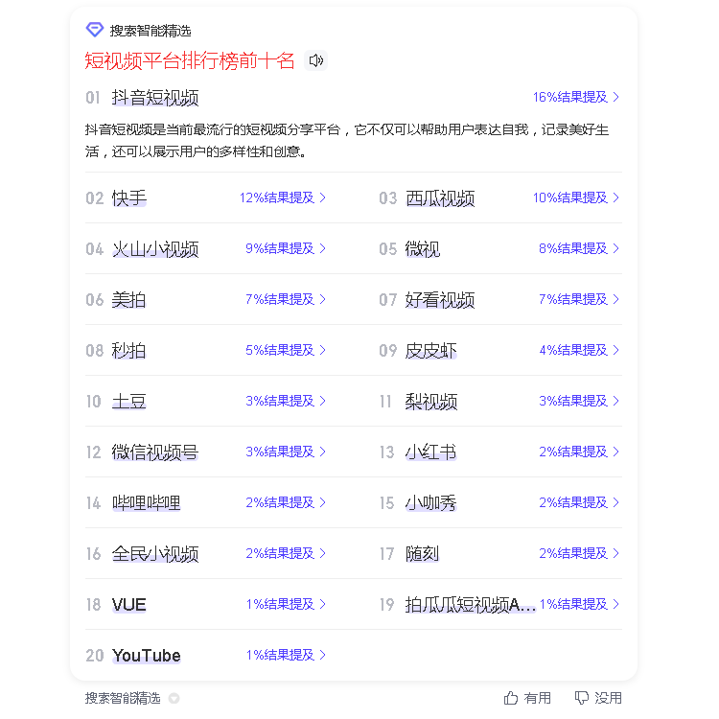Select the 秒拍 entry name
The width and height of the screenshot is (719, 719).
pos(128,351)
